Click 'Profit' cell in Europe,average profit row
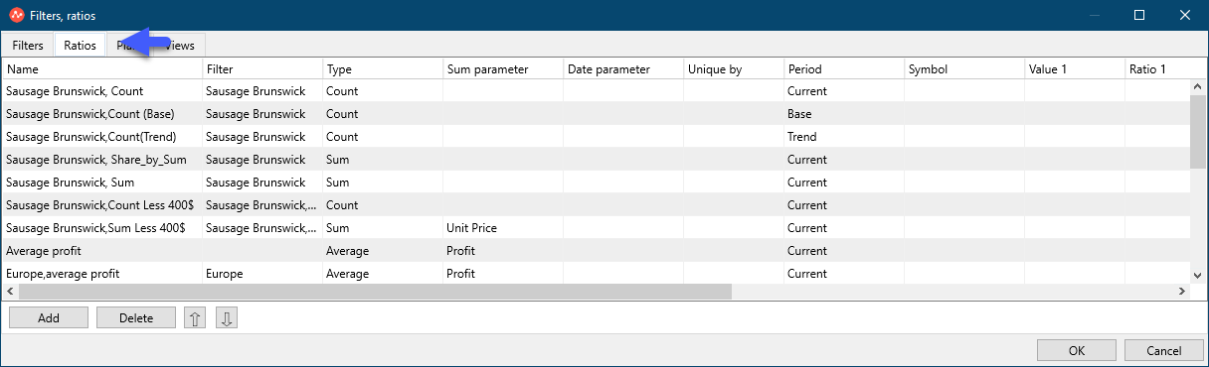Viewport: 1209px width, 367px height. (503, 274)
